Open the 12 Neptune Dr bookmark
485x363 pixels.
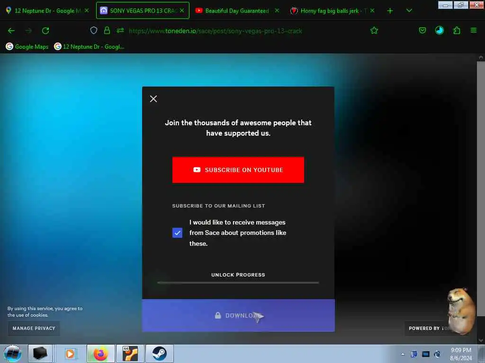[89, 47]
